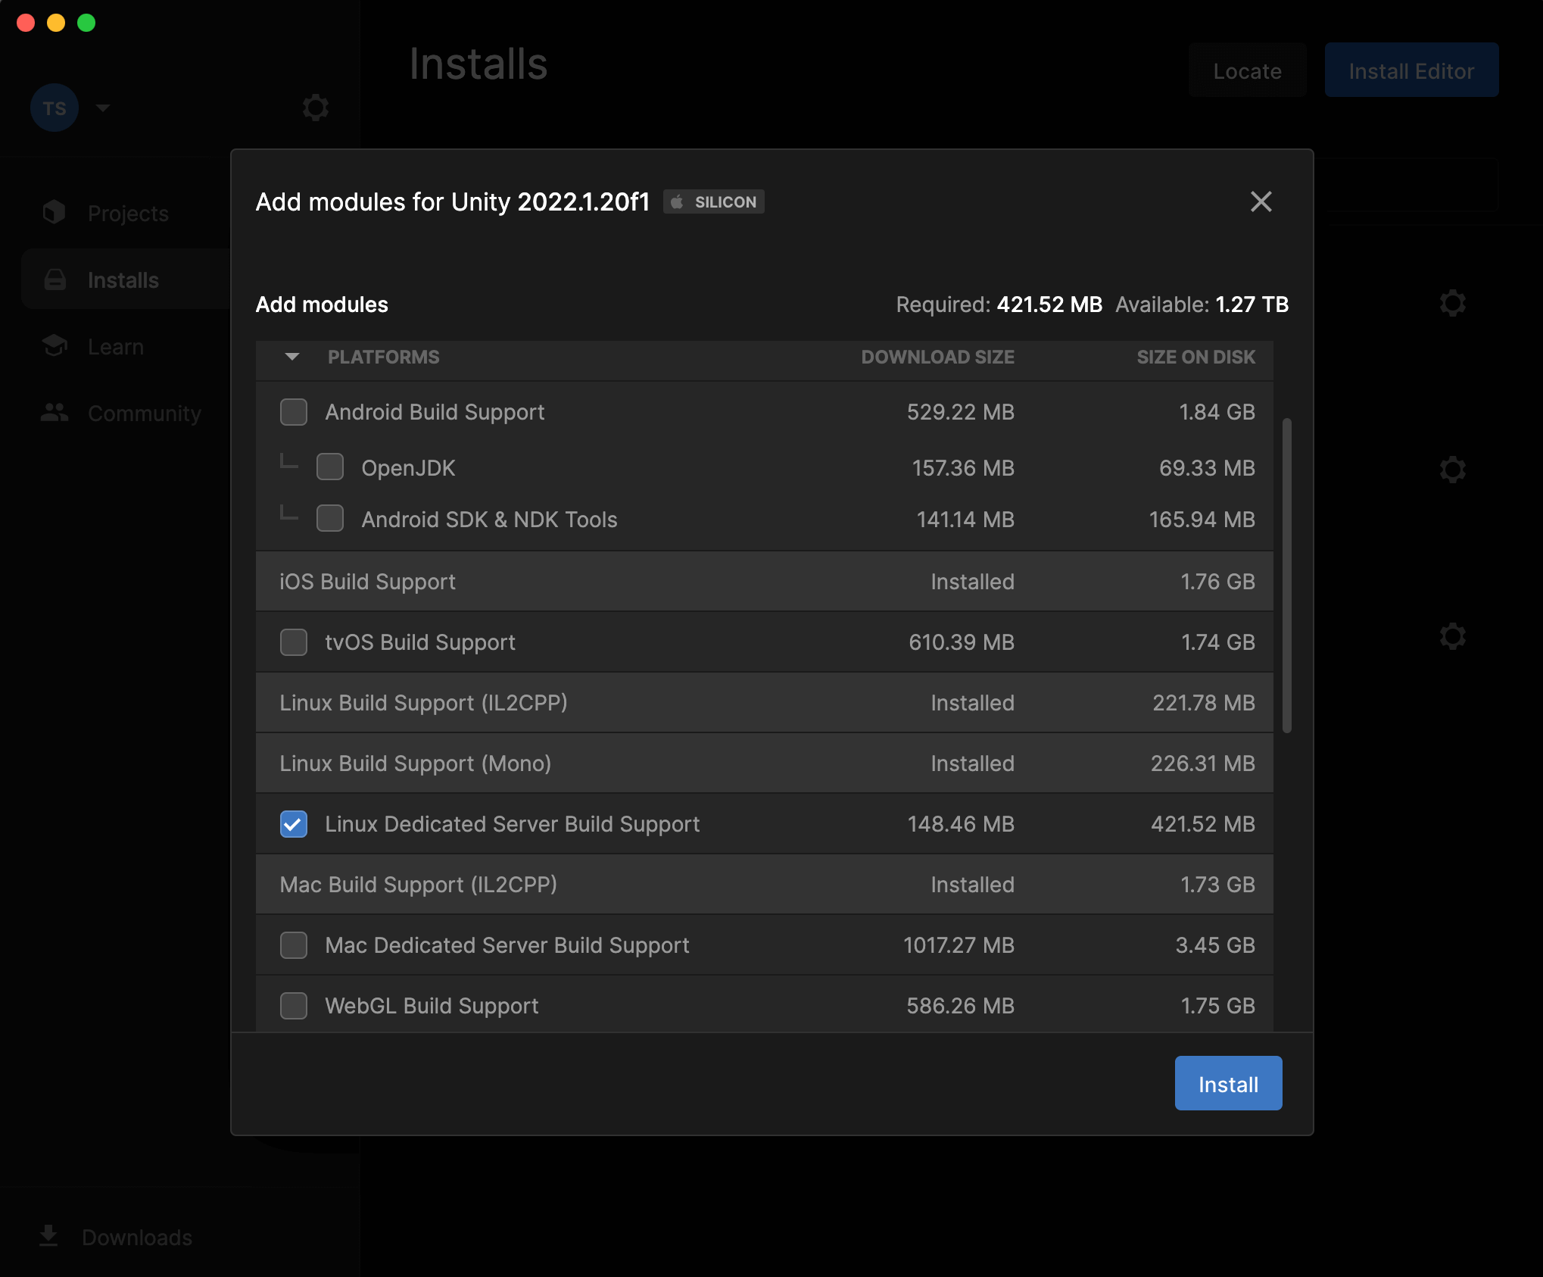Image resolution: width=1543 pixels, height=1277 pixels.
Task: Open the Downloads section
Action: click(x=136, y=1237)
